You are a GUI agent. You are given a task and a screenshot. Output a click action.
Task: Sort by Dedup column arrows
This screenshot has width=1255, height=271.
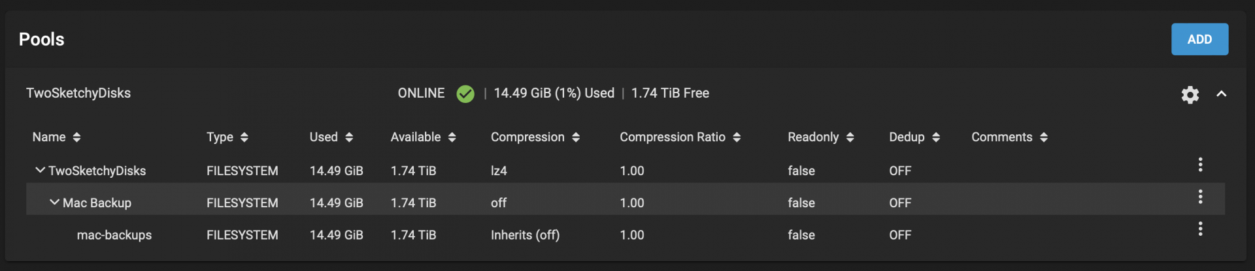click(x=936, y=137)
